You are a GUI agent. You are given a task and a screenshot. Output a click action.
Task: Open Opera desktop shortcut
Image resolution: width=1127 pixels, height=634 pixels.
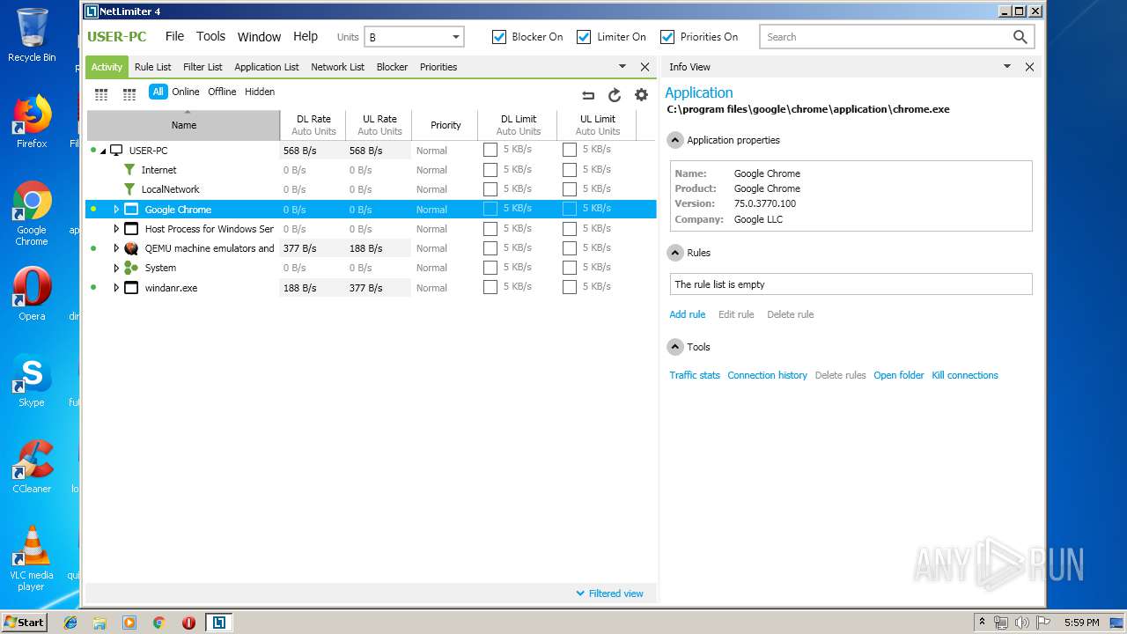pyautogui.click(x=32, y=294)
